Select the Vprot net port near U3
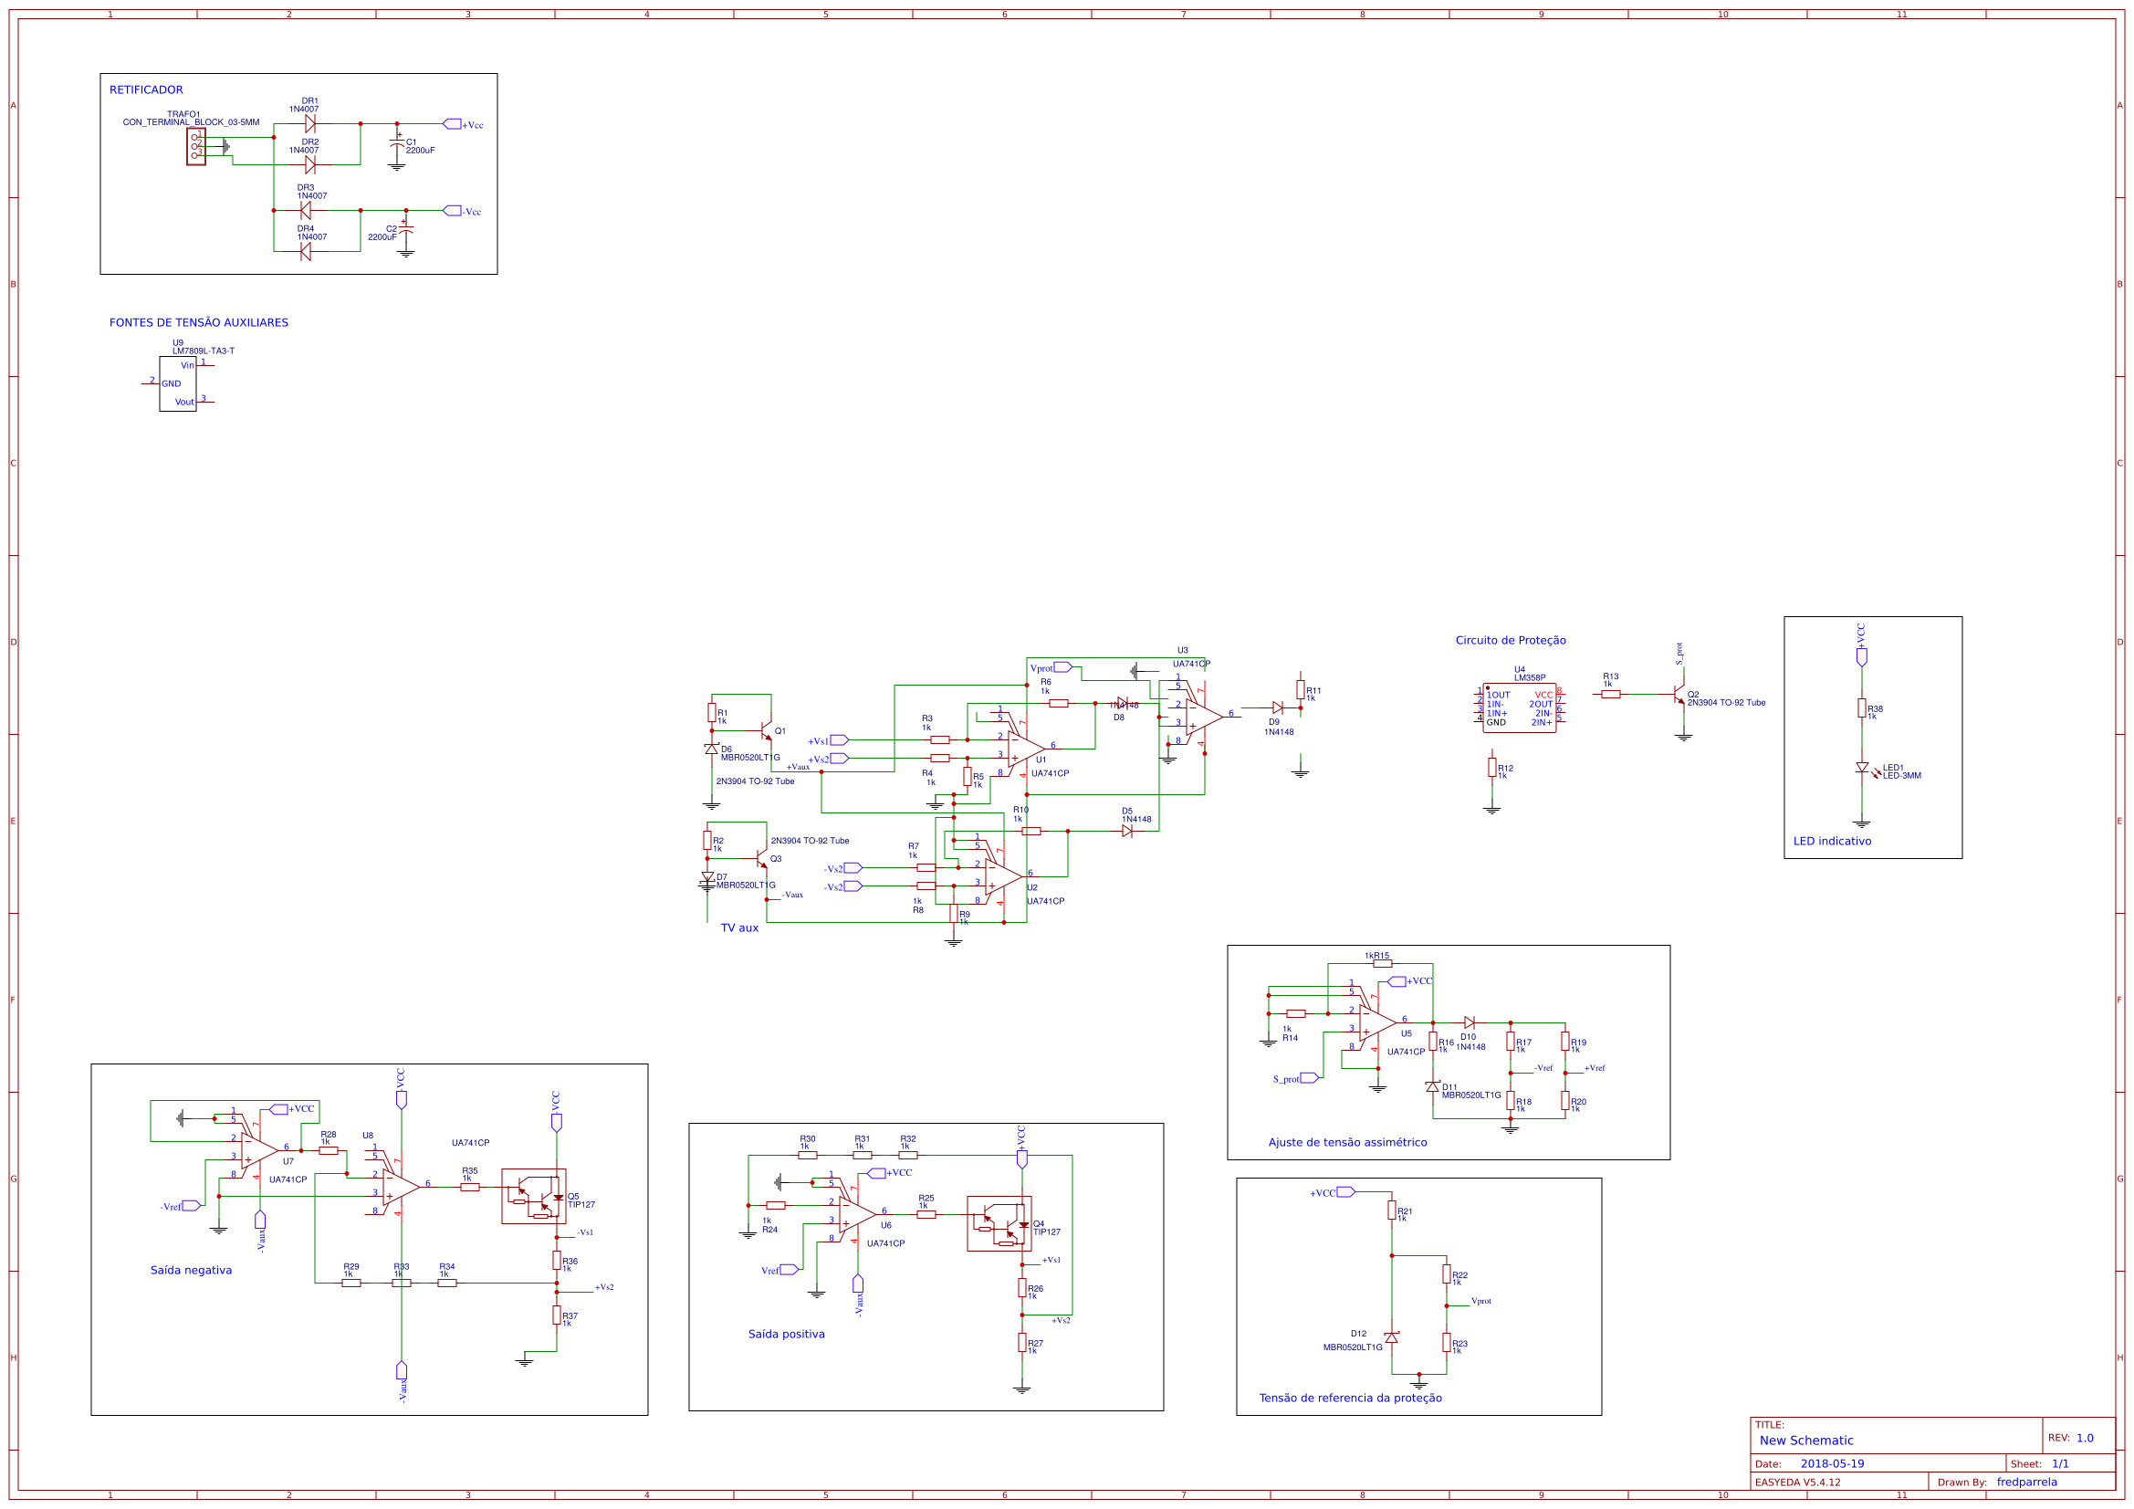2134x1509 pixels. coord(1063,667)
